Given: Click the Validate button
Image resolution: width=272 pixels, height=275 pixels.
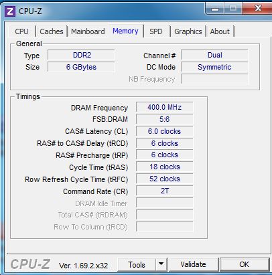Looking at the screenshot, I should tap(194, 264).
